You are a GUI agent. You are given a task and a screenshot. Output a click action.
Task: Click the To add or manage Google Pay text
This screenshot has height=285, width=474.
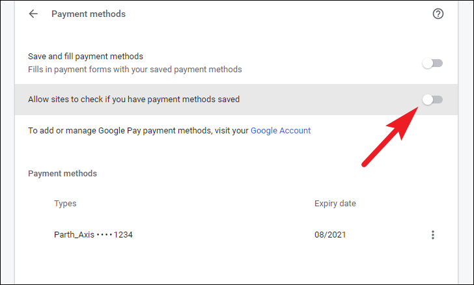(x=138, y=131)
